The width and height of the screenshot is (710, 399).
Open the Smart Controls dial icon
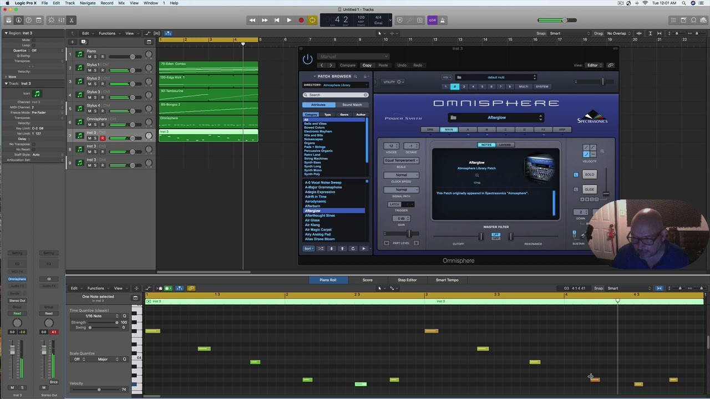coord(52,21)
